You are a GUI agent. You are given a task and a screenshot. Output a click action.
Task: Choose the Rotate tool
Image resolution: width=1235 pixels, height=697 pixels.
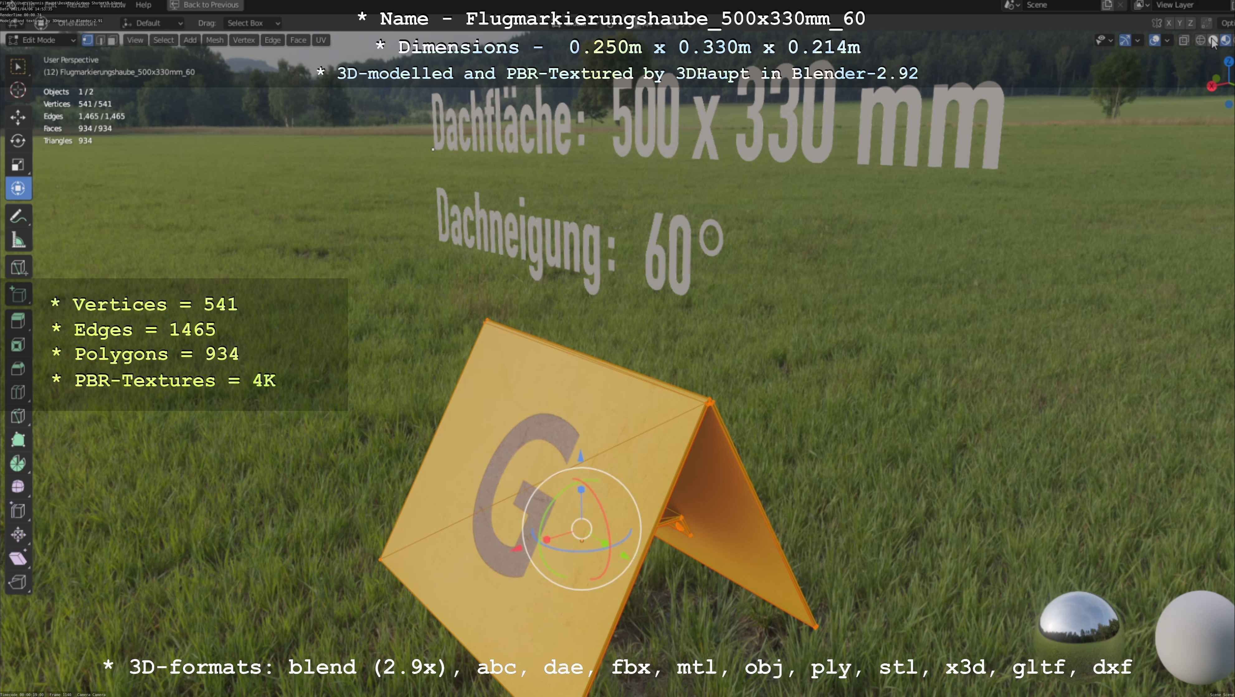[x=18, y=141]
